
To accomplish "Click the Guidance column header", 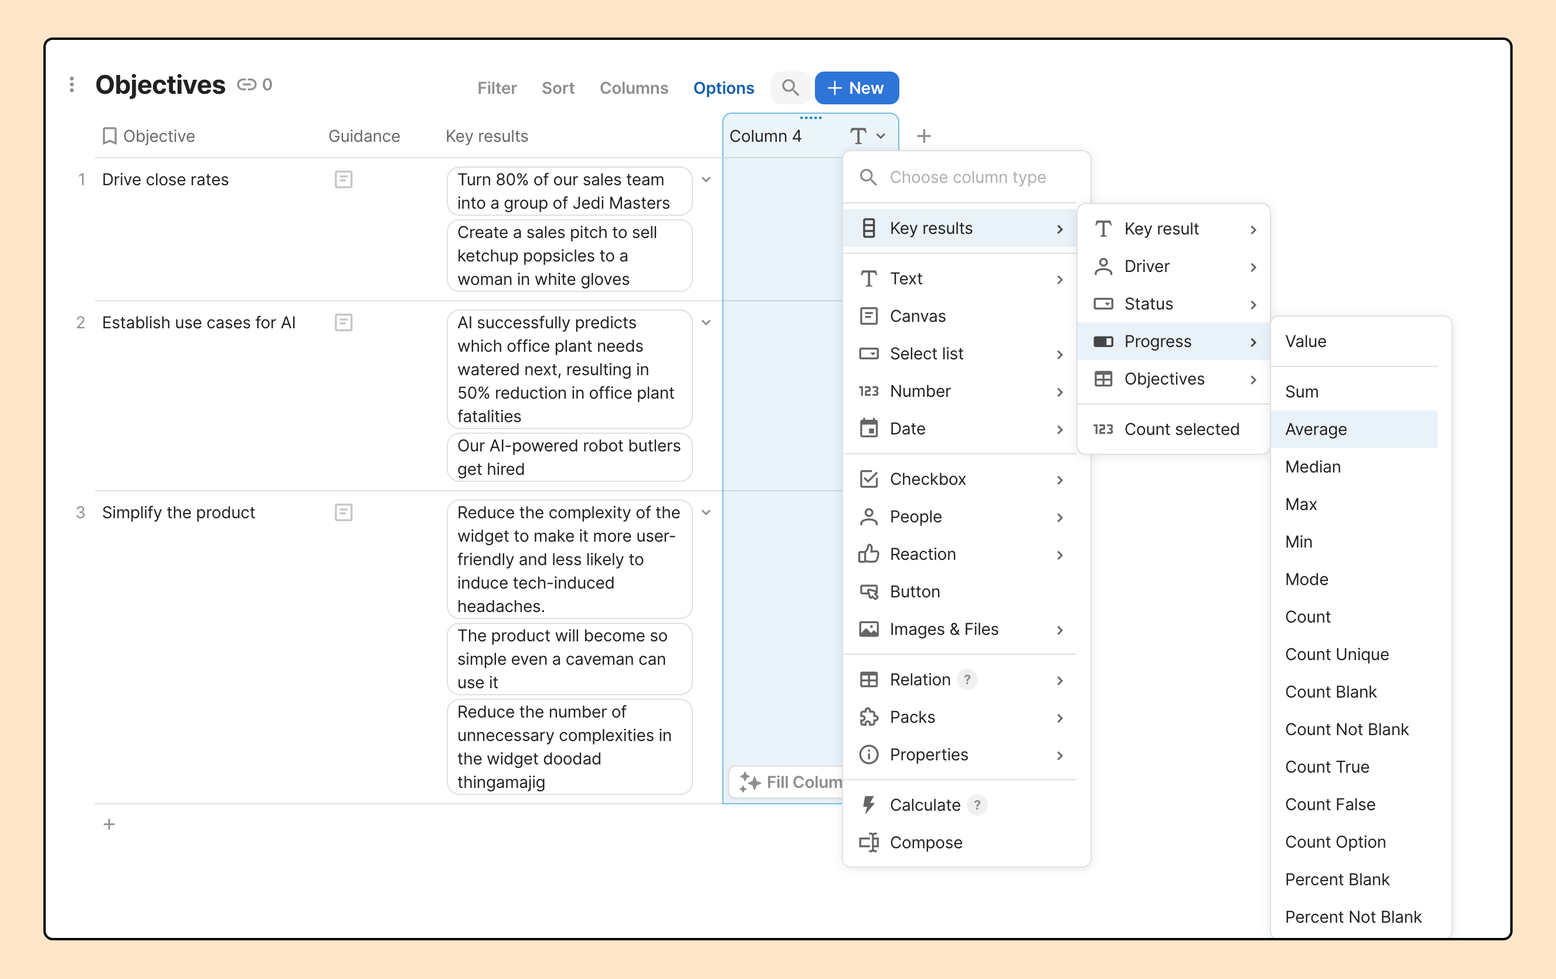I will pos(364,137).
